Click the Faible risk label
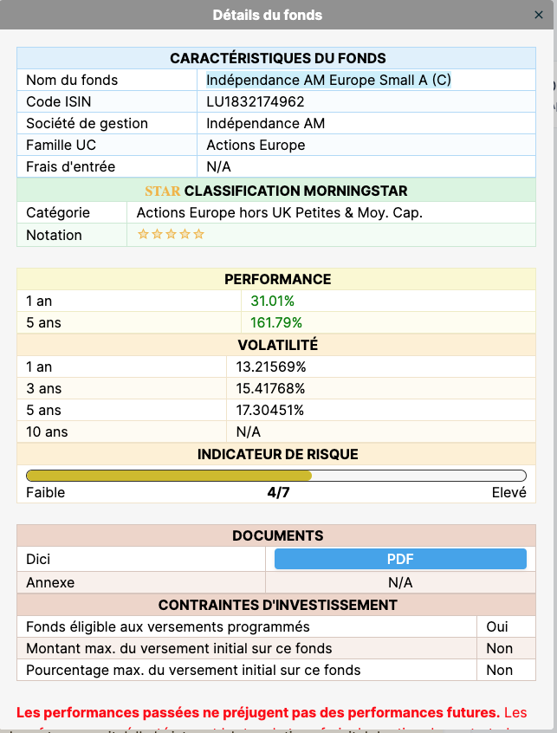Viewport: 557px width, 733px height. tap(45, 492)
